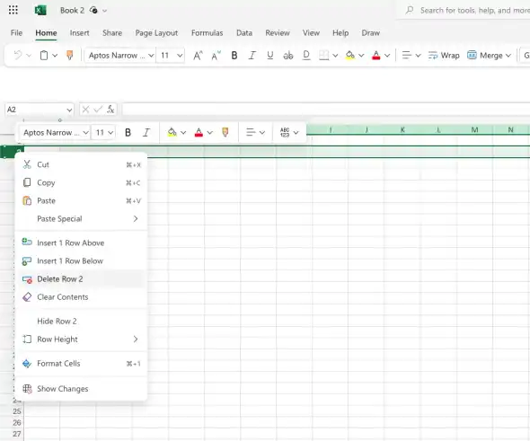Toggle Italic in the mini toolbar

click(x=146, y=132)
